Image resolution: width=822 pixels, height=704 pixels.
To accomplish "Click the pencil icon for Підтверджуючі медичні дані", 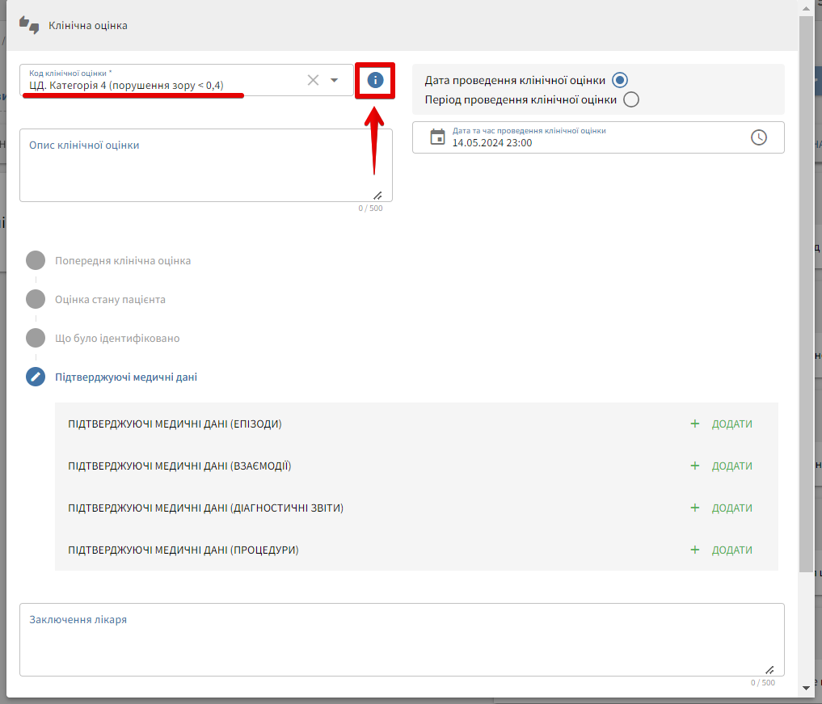I will (36, 377).
